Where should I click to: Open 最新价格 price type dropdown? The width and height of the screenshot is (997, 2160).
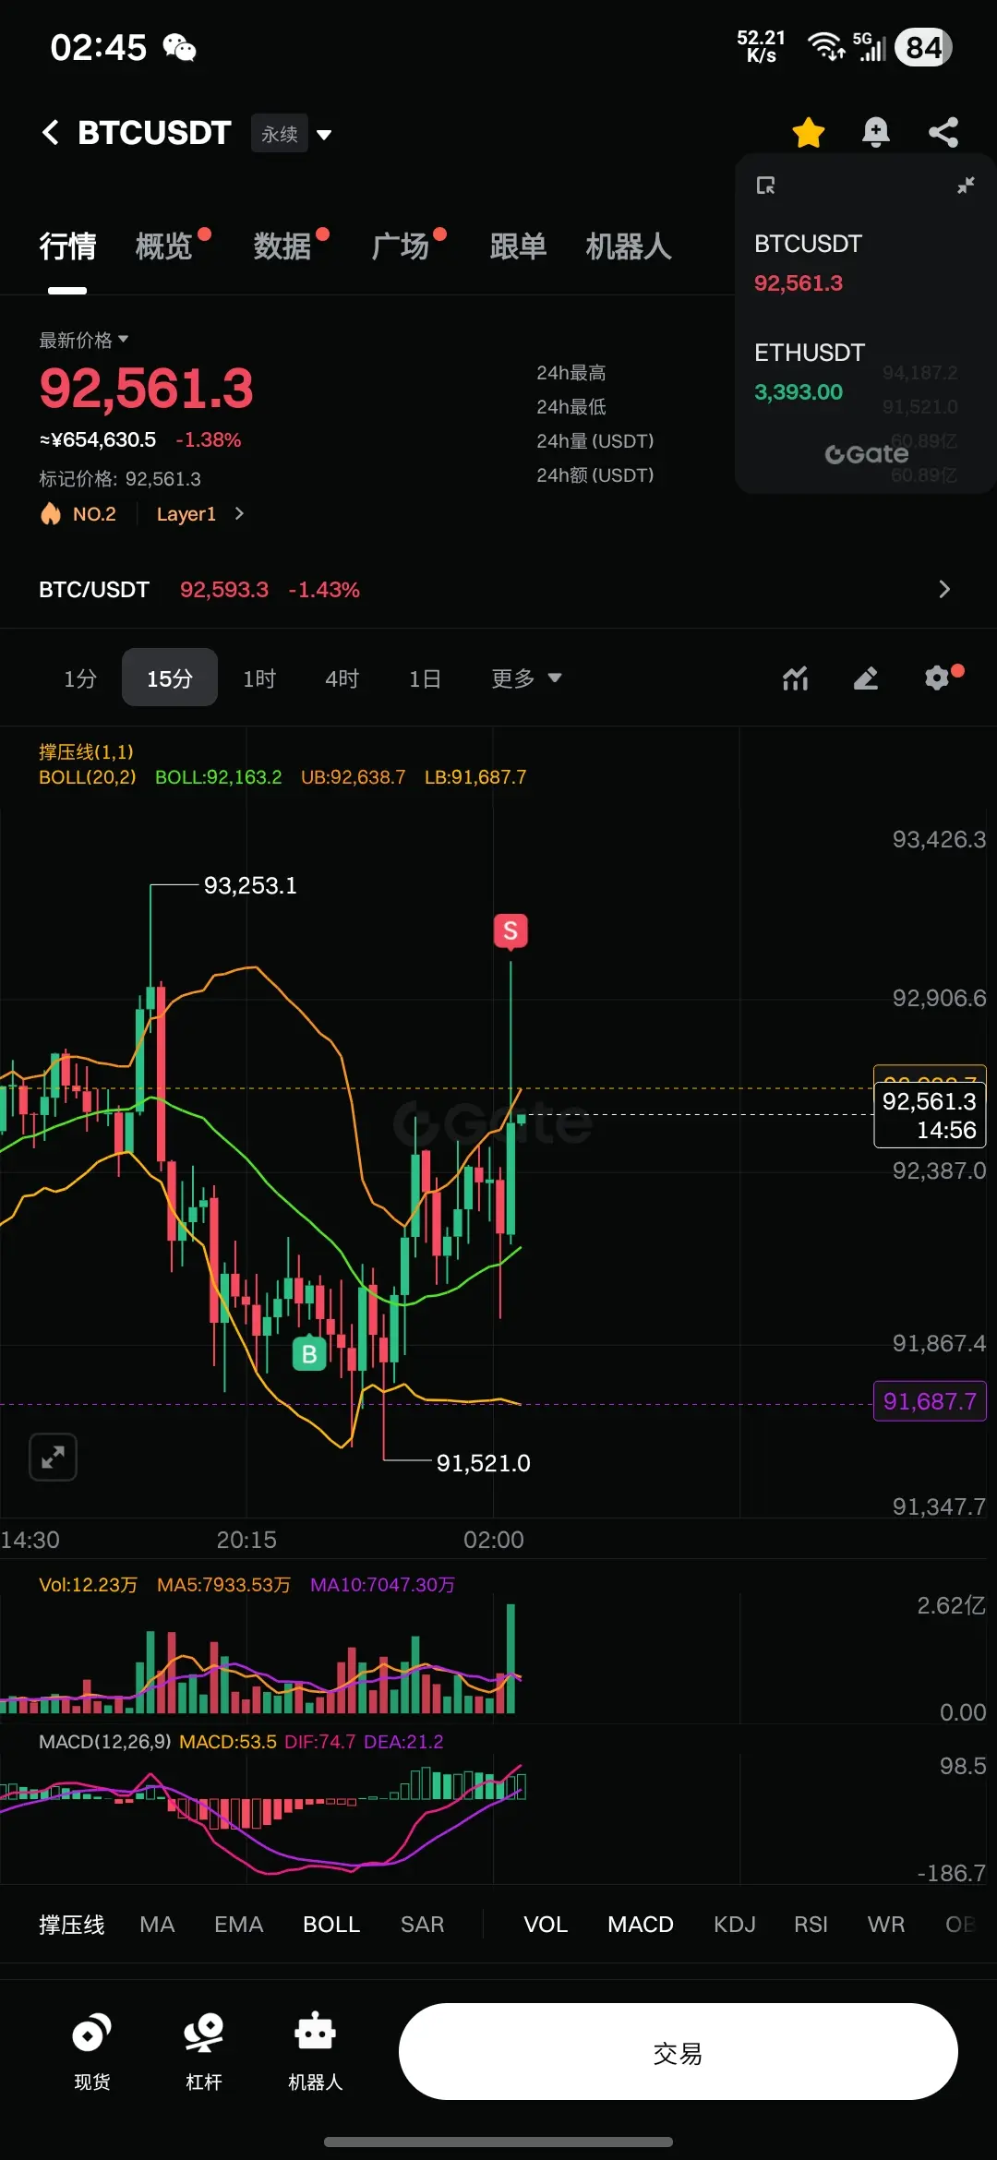(x=84, y=340)
